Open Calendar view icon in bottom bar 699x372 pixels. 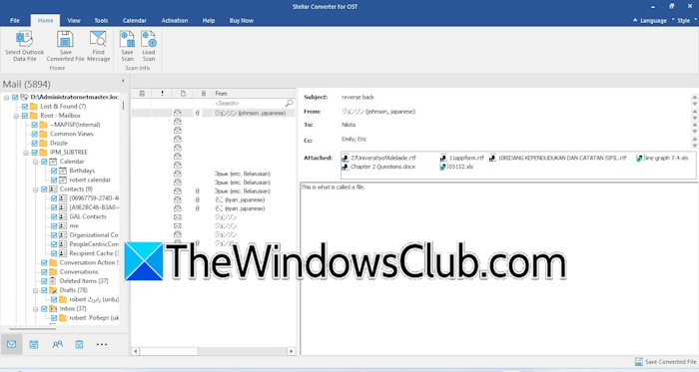(x=34, y=344)
